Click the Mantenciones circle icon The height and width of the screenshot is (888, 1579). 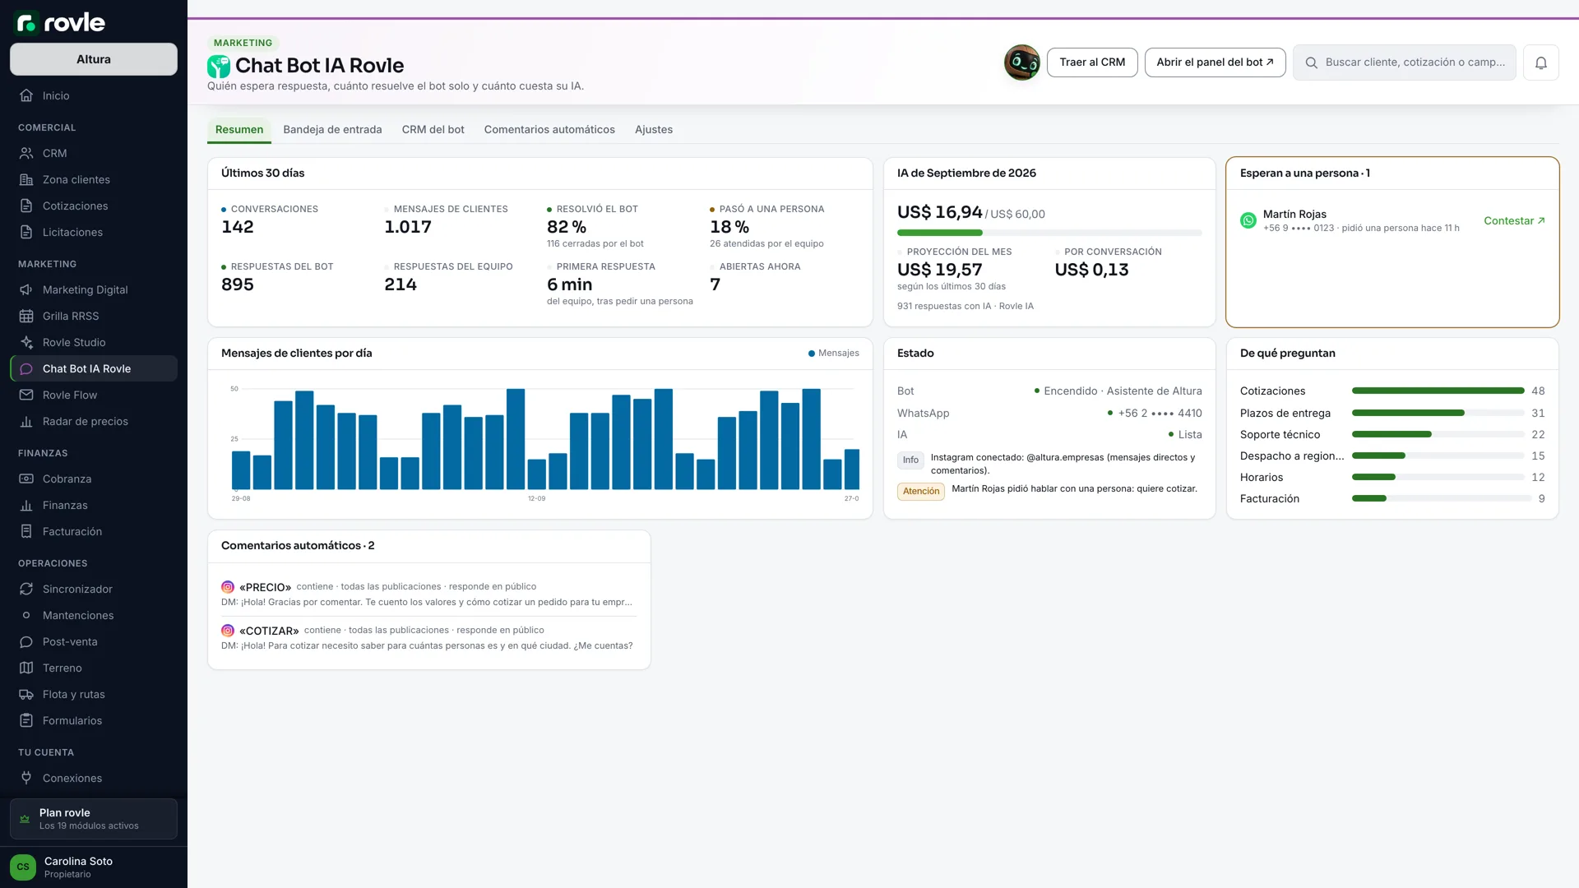coord(26,615)
